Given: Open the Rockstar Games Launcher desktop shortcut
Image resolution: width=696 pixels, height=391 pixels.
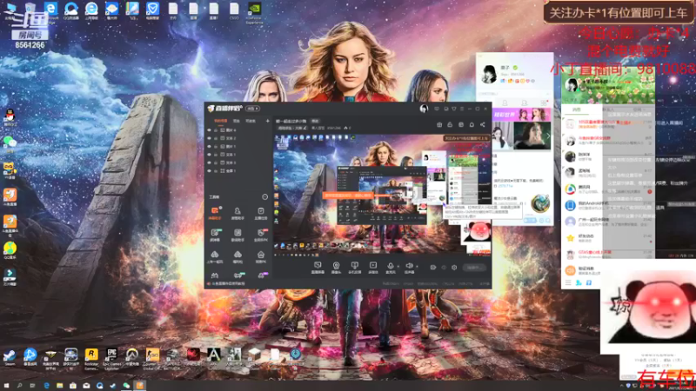Looking at the screenshot, I should tap(91, 358).
